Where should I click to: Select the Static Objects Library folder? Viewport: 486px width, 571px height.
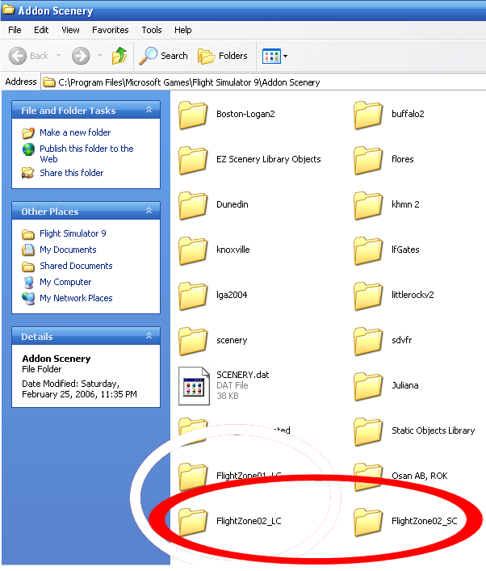click(368, 431)
